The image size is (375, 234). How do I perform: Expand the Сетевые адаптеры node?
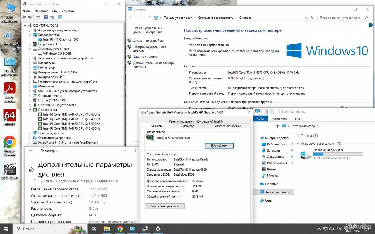(x=30, y=133)
